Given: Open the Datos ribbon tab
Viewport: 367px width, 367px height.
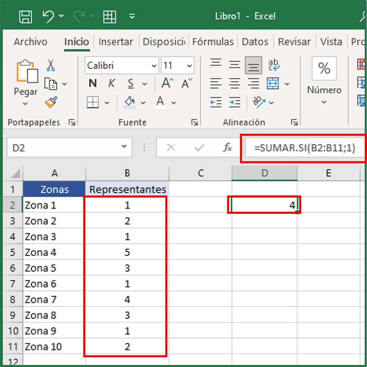Looking at the screenshot, I should [x=255, y=42].
